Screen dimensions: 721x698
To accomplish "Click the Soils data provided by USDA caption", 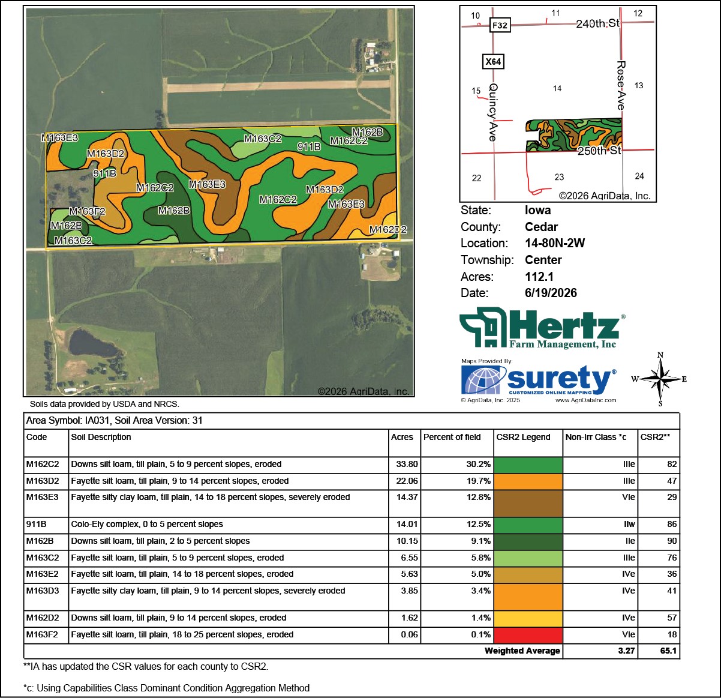I will click(x=104, y=405).
